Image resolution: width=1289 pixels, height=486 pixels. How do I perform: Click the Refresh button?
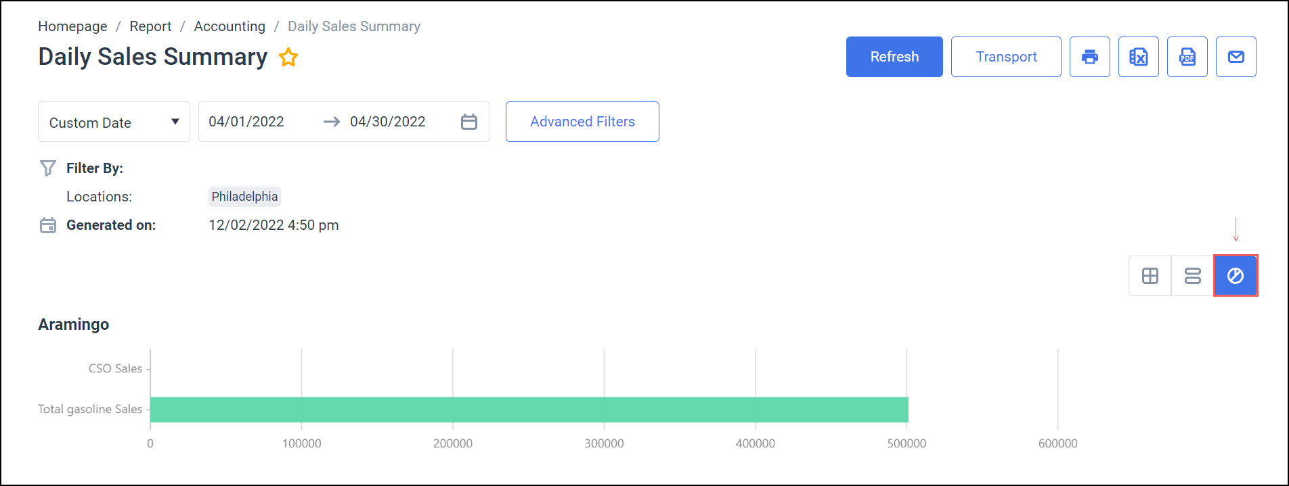(894, 57)
